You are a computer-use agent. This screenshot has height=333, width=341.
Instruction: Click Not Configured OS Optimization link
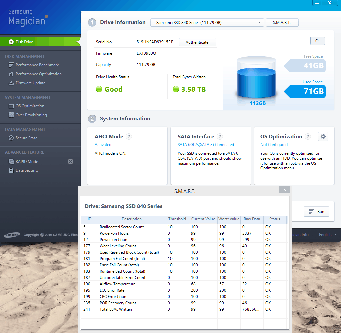pos(274,145)
